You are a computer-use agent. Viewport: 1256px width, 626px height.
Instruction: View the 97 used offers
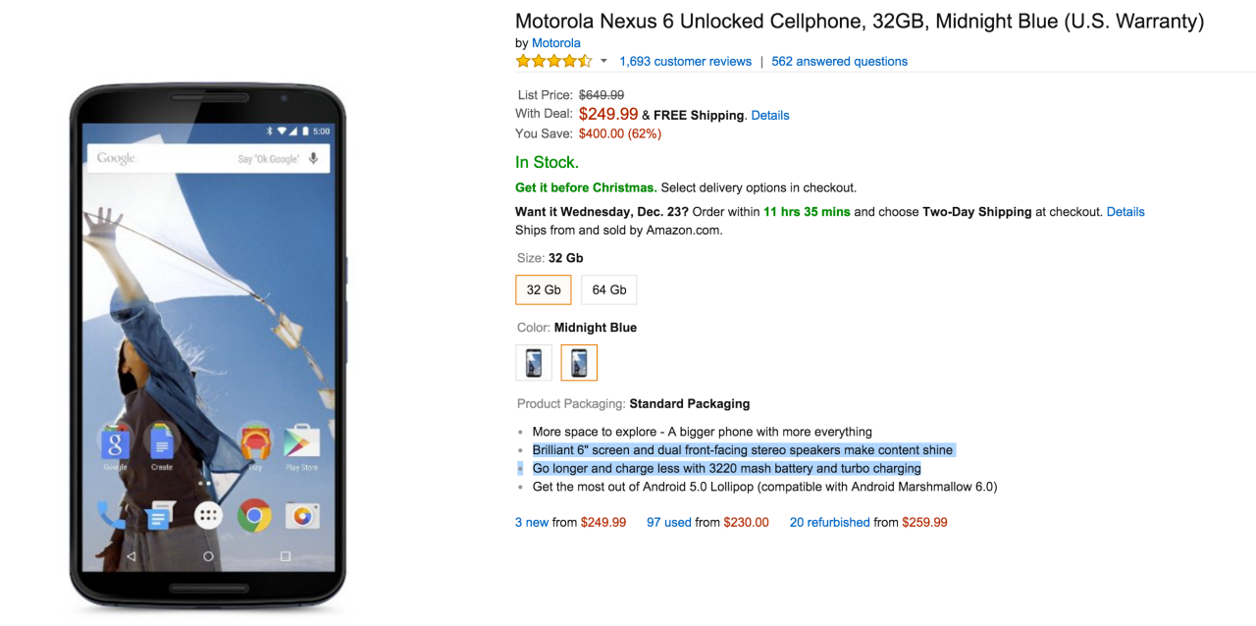(x=669, y=522)
